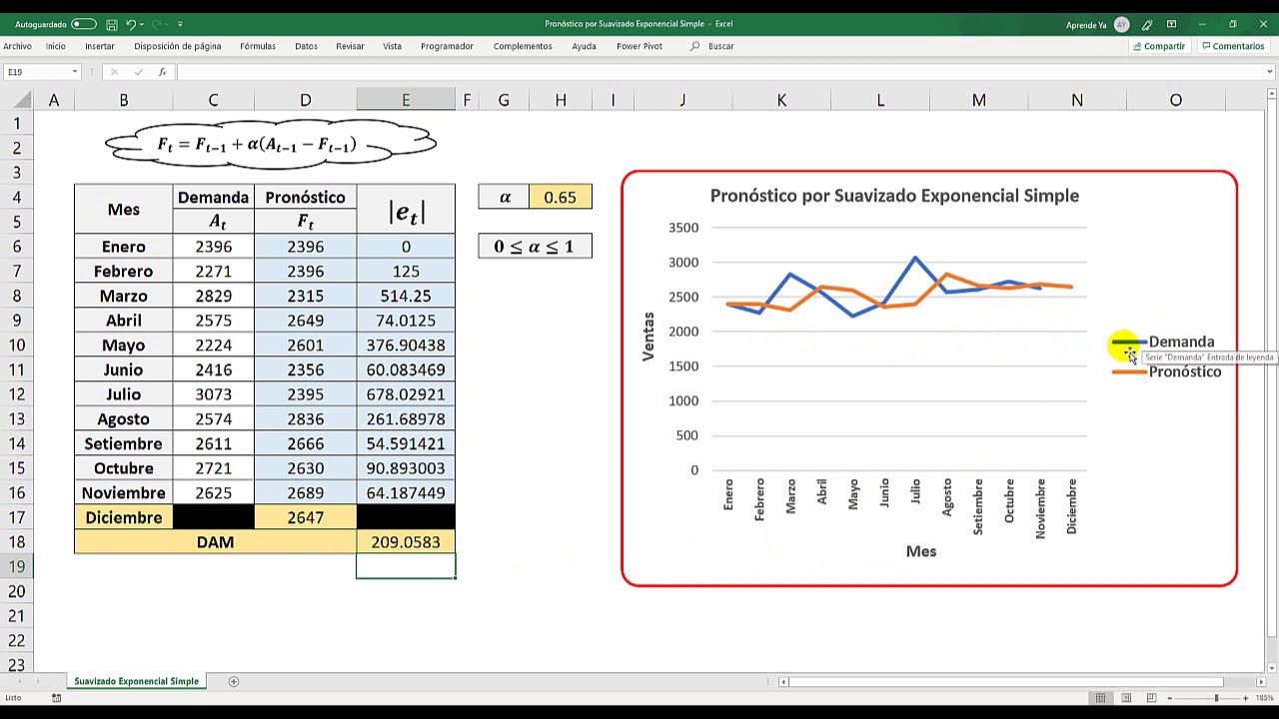Click into the formula bar input
1279x719 pixels.
(x=717, y=72)
